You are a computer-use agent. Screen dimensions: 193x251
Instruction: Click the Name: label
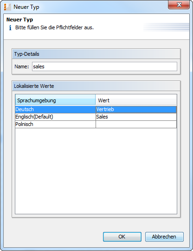tap(22, 66)
